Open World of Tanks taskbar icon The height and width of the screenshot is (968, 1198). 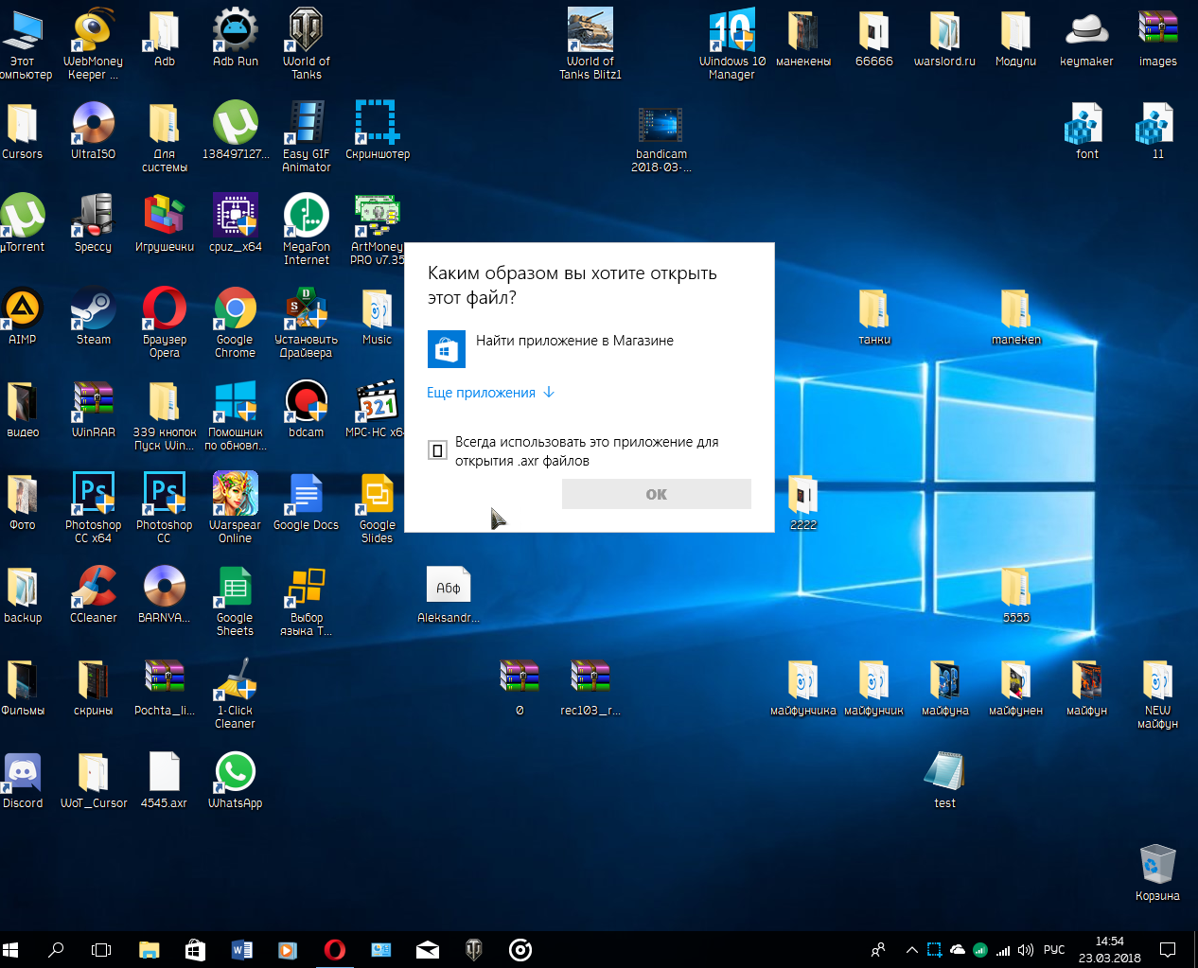point(474,949)
